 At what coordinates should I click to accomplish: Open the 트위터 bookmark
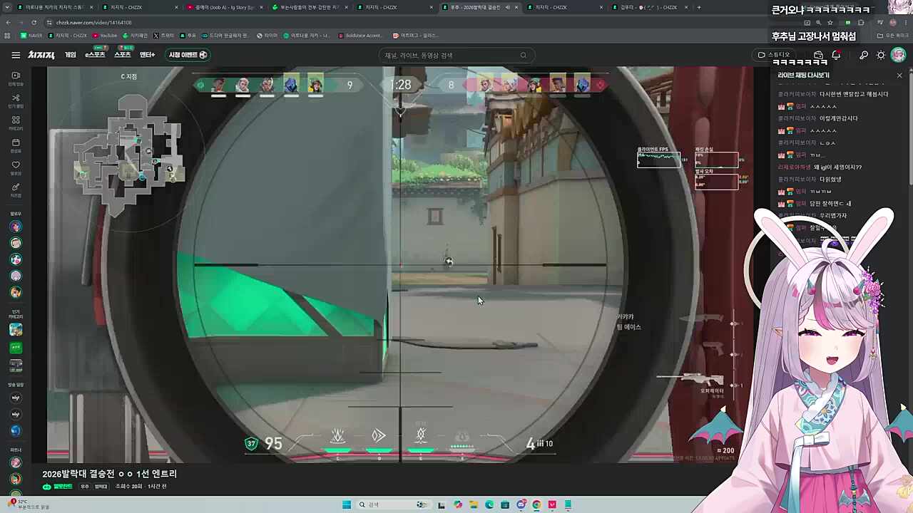pos(163,36)
